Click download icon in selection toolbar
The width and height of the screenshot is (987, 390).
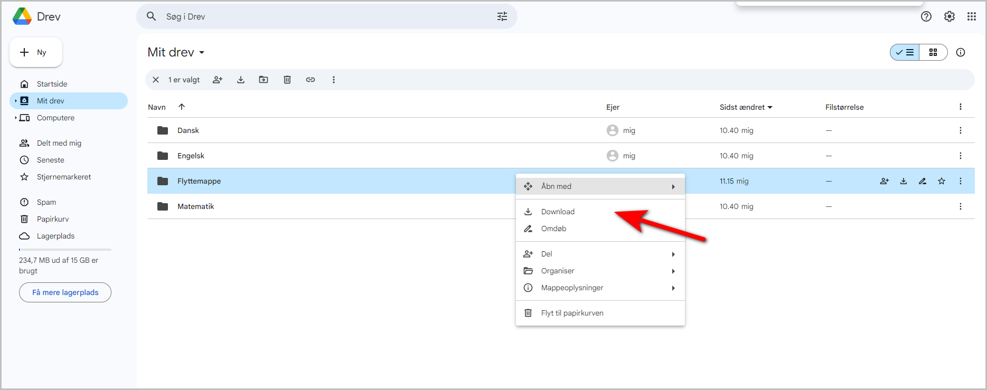click(x=241, y=80)
